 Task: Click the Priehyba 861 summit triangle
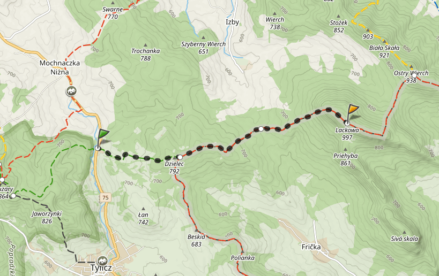coord(345,149)
